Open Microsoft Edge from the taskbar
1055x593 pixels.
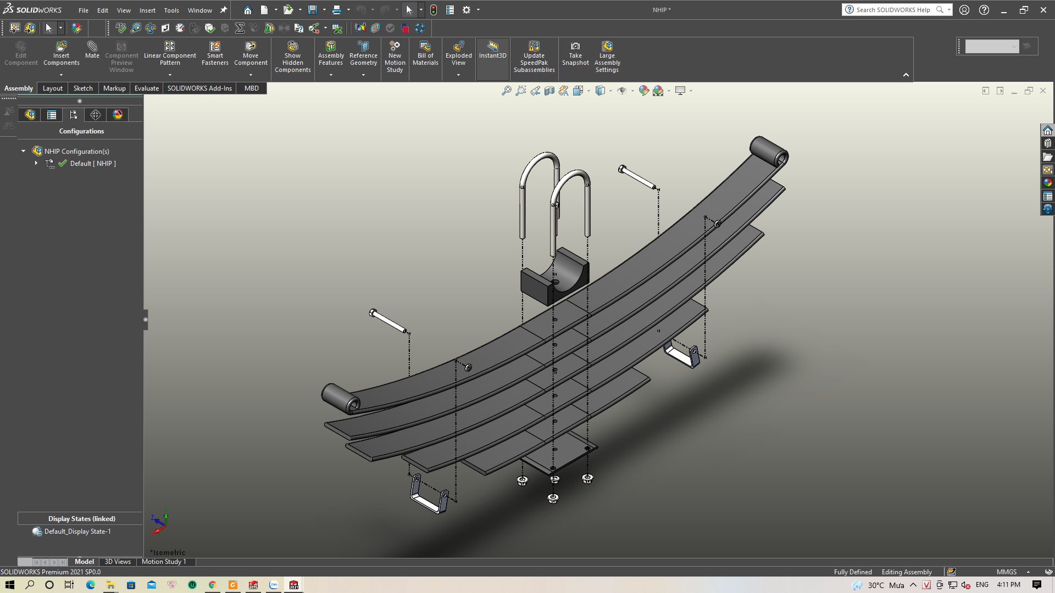pyautogui.click(x=90, y=585)
